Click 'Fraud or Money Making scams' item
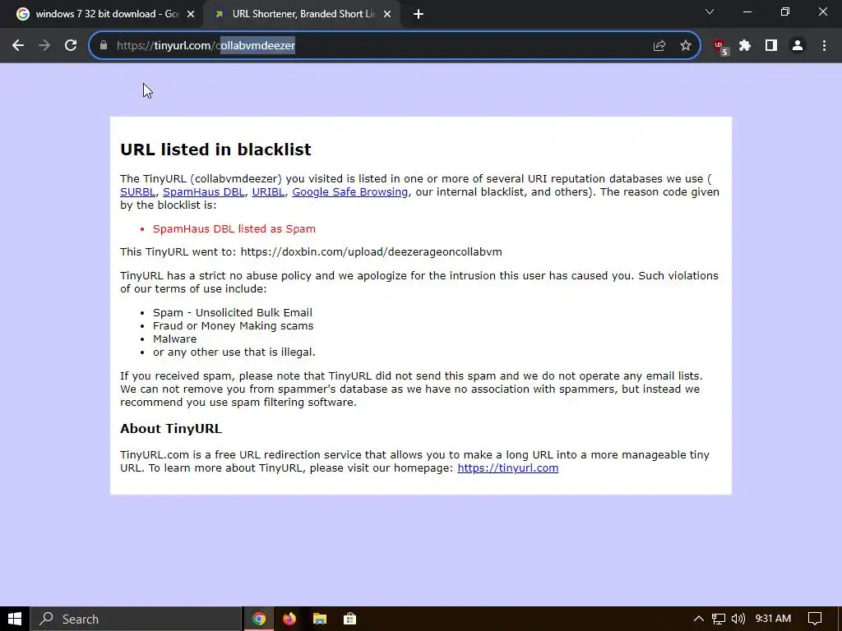 coord(233,326)
